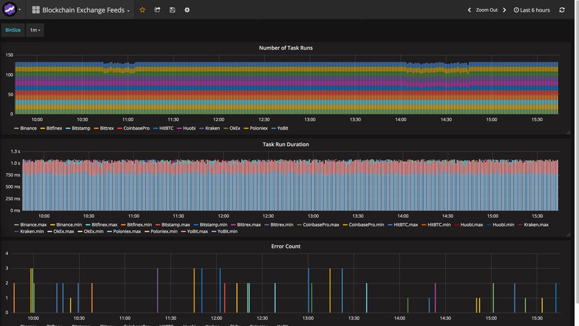Open the Last 6 hours time picker

point(531,10)
